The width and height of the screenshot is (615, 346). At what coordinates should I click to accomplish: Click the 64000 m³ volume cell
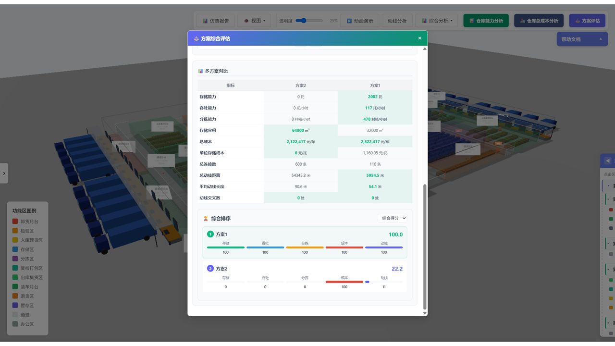(x=301, y=130)
